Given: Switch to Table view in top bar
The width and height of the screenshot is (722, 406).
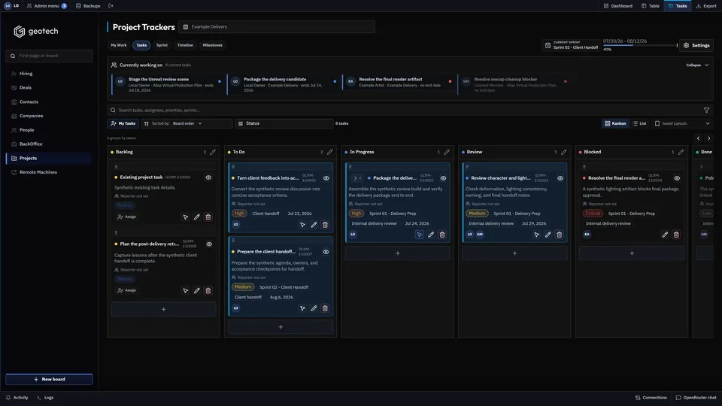Looking at the screenshot, I should (650, 6).
